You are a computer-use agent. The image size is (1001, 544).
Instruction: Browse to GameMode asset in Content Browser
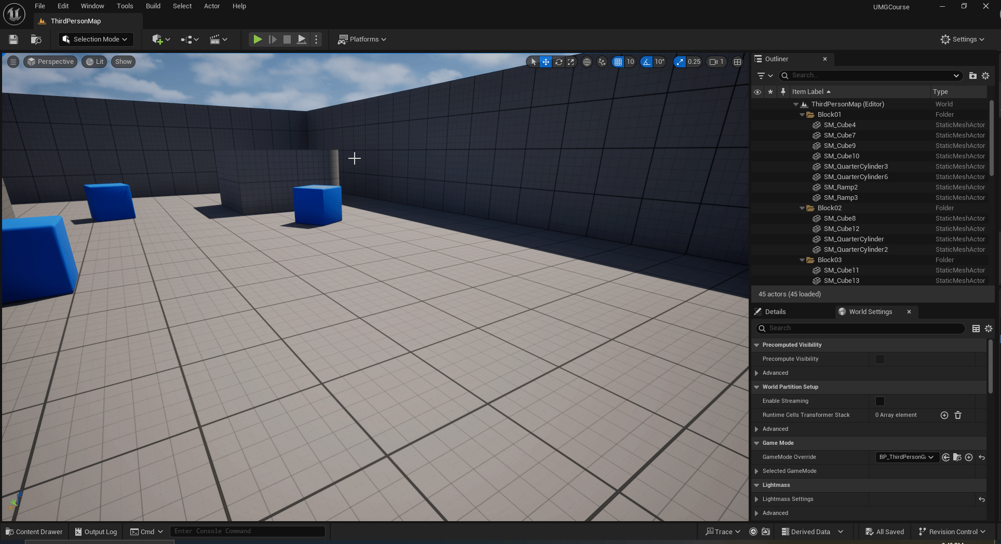(957, 457)
